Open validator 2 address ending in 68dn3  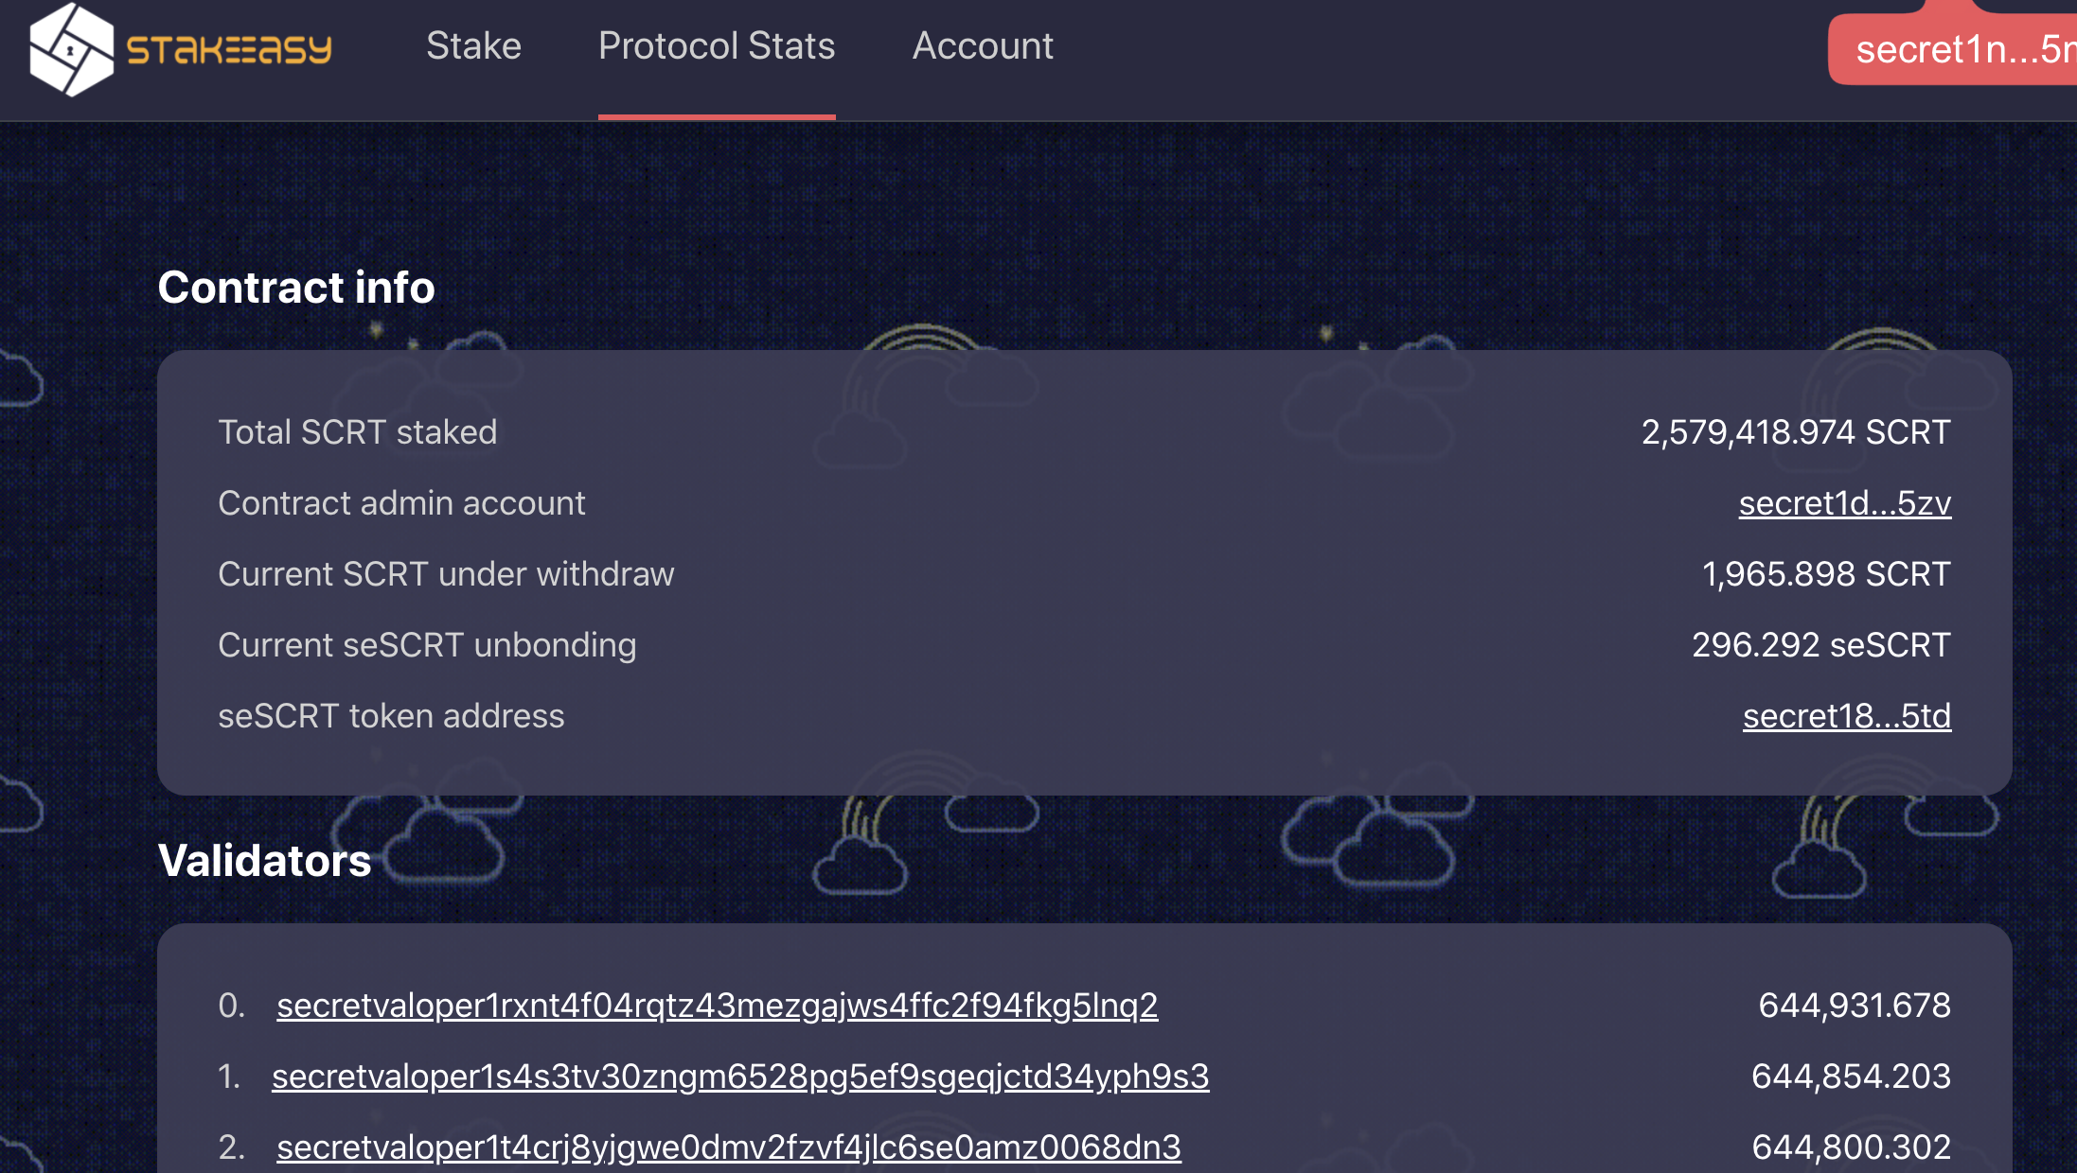tap(728, 1147)
